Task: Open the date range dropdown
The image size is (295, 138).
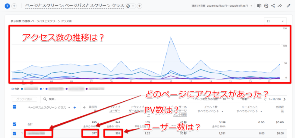Action: pos(252,6)
